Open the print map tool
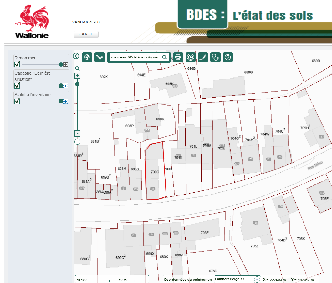 (178, 57)
